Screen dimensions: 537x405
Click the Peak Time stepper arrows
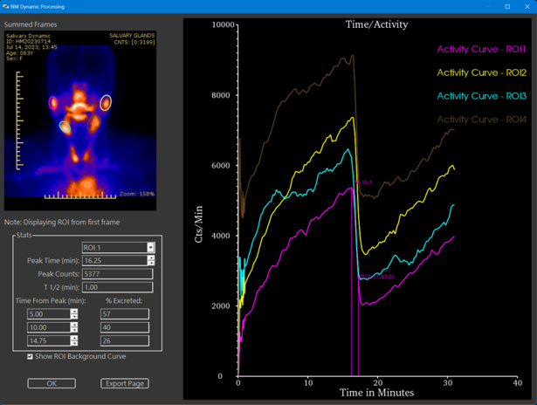[x=151, y=260]
